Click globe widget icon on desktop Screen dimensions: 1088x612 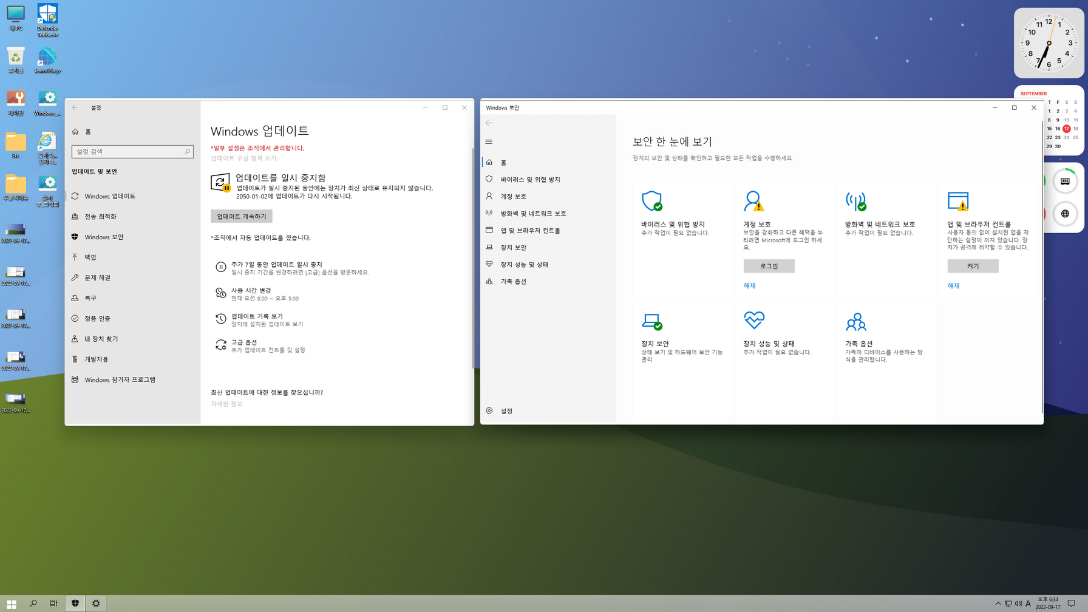(1065, 214)
